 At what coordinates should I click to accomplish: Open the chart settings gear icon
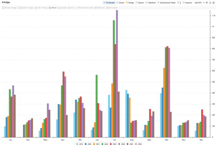[213, 3]
